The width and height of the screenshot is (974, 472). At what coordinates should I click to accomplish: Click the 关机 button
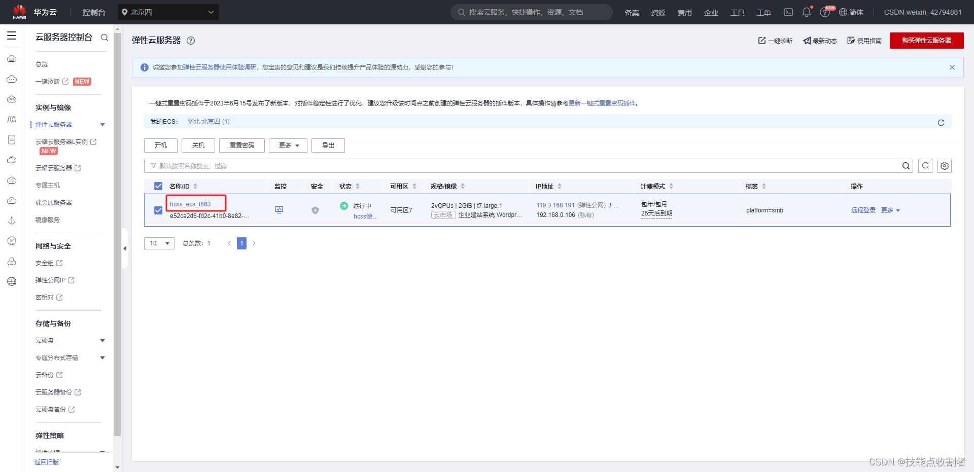198,146
